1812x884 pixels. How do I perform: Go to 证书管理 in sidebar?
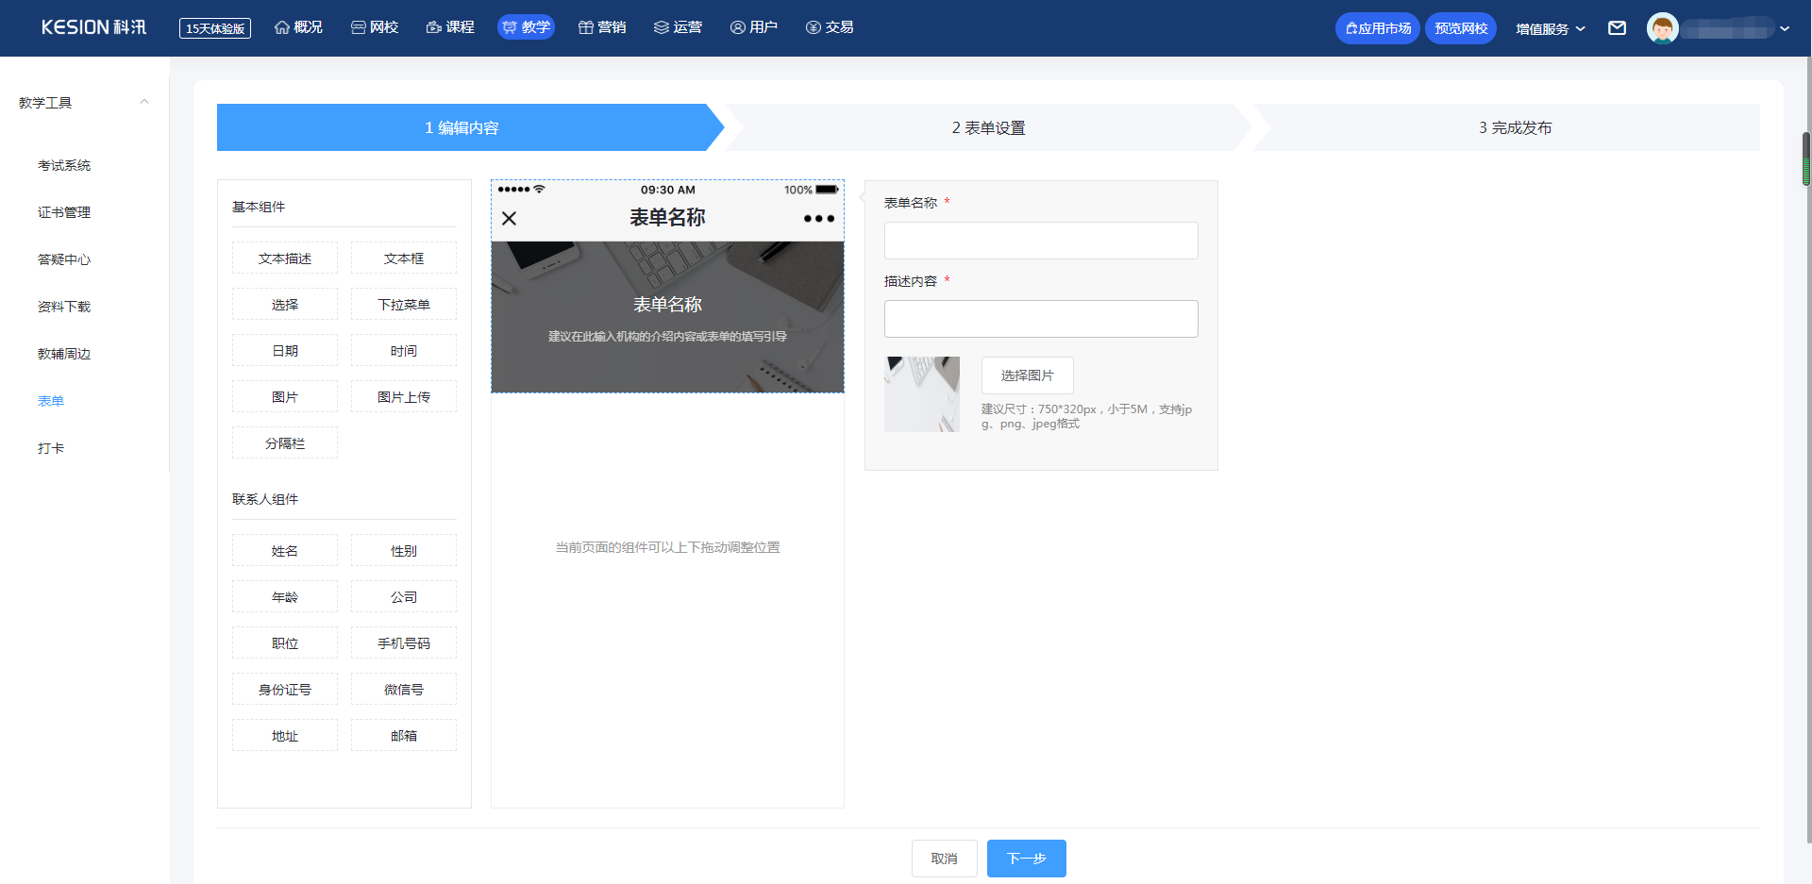(64, 212)
